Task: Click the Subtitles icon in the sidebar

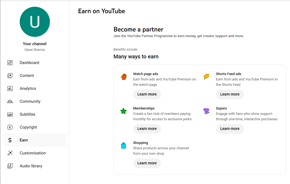Action: pos(10,114)
